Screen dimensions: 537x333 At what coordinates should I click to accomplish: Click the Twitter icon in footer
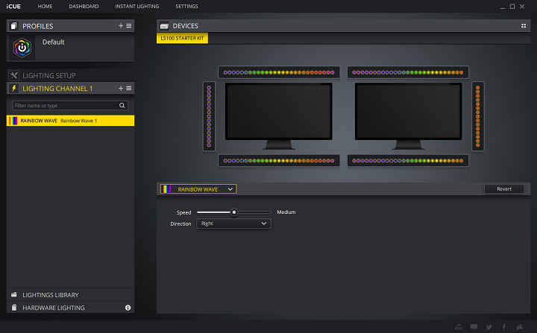tap(489, 327)
